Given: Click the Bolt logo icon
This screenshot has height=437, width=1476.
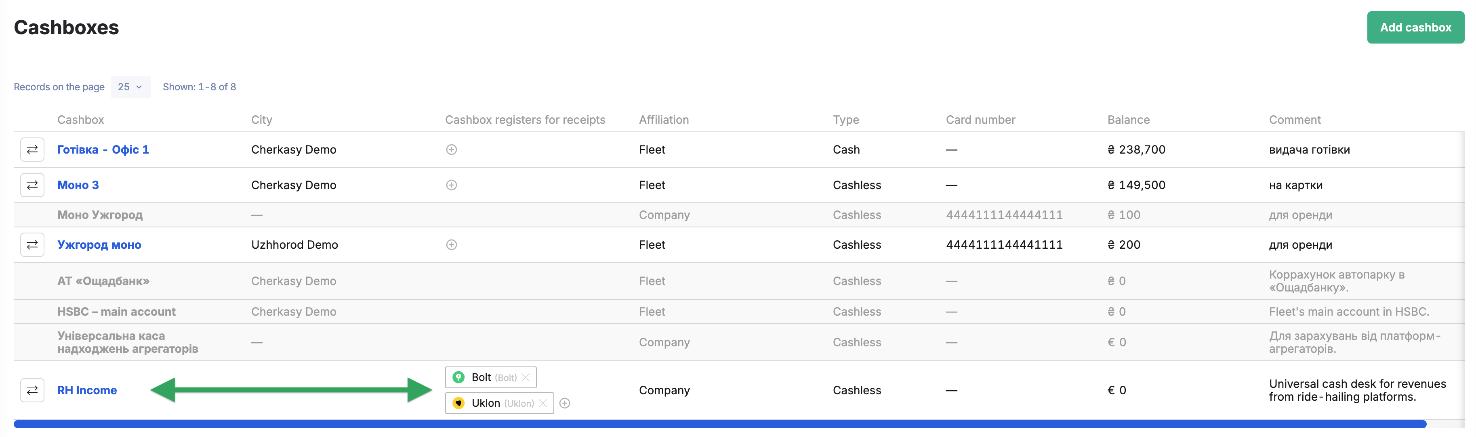Looking at the screenshot, I should pos(458,377).
